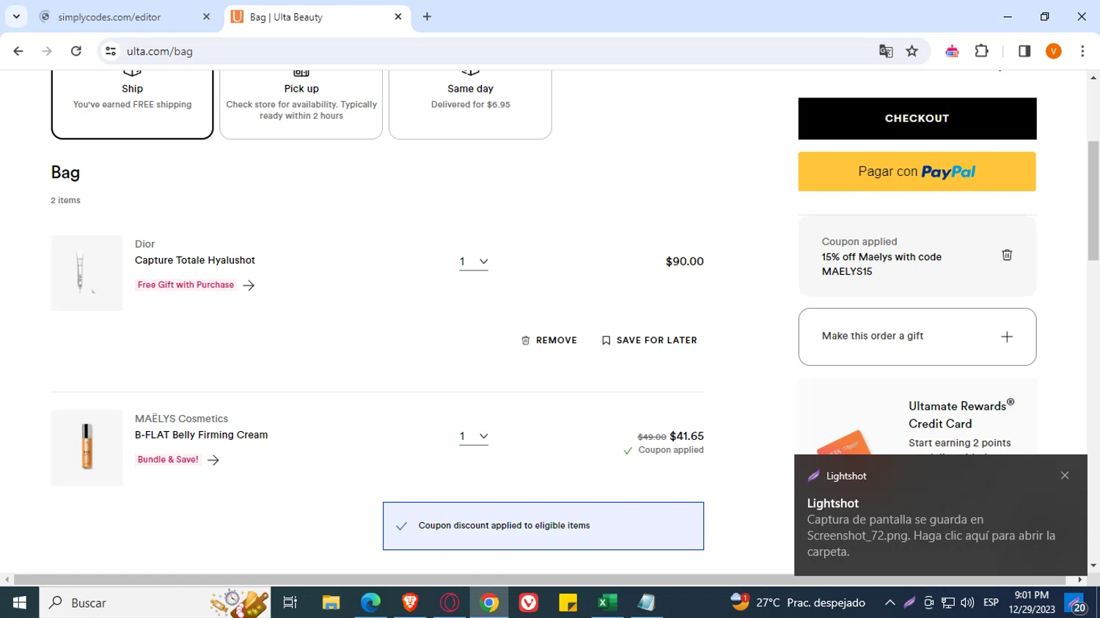Open site information icon in address bar
This screenshot has height=618, width=1100.
(111, 51)
